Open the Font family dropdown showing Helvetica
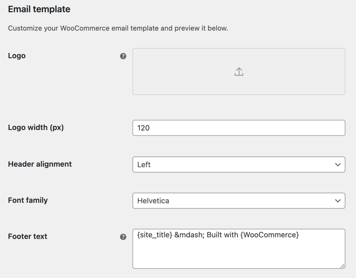356x278 pixels. click(232, 201)
